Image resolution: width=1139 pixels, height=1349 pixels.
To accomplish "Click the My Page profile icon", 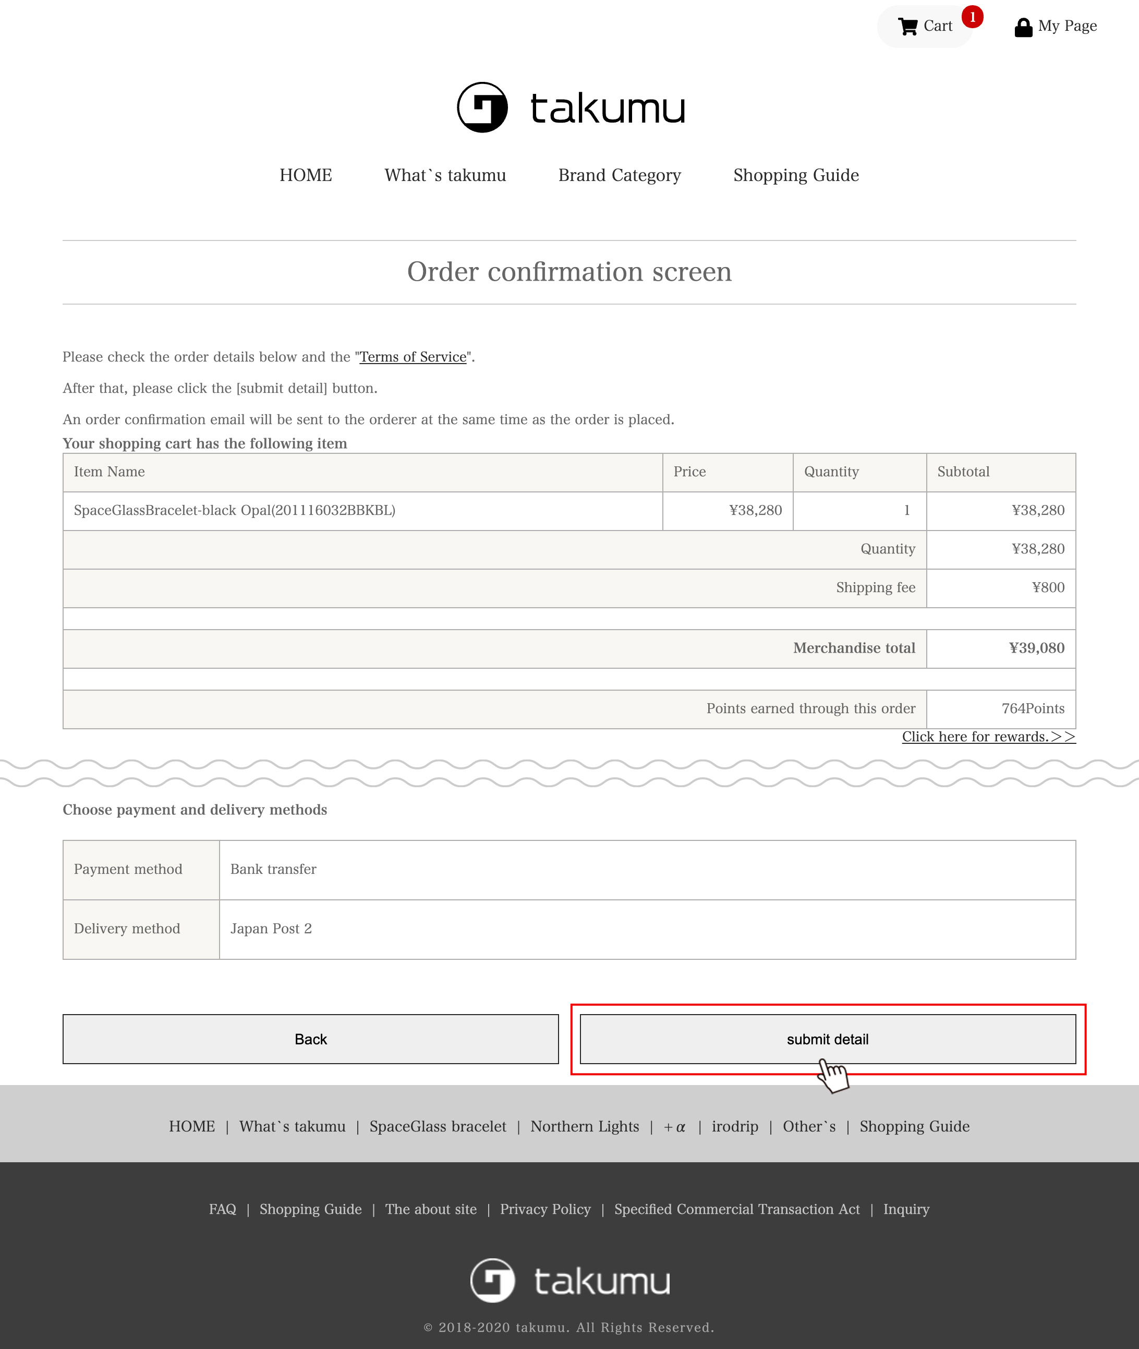I will click(x=1023, y=26).
